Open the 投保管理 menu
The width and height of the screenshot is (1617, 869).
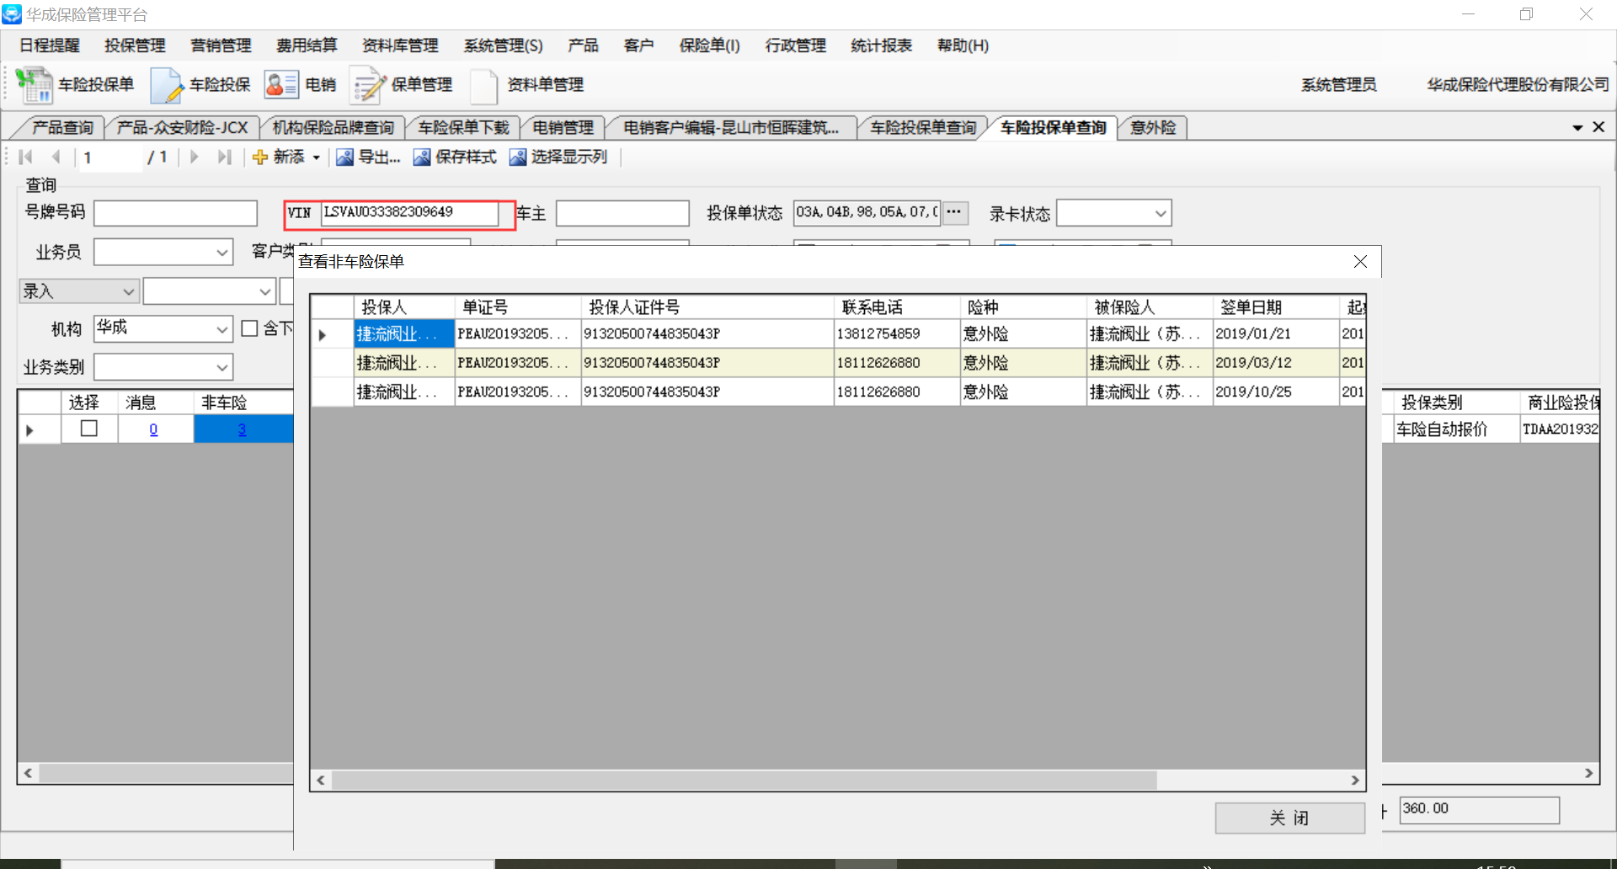(135, 45)
